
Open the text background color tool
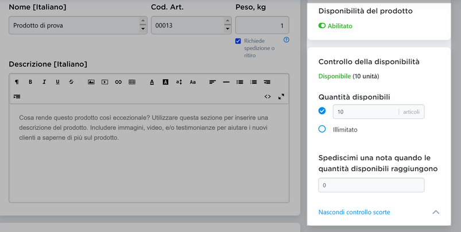(x=165, y=82)
